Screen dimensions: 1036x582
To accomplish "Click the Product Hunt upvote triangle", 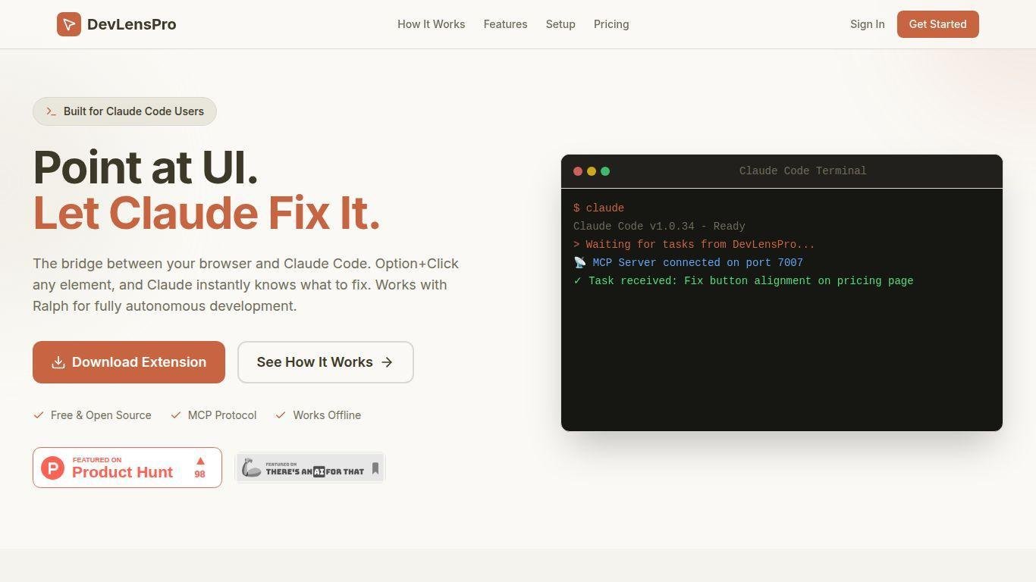I will tap(200, 461).
